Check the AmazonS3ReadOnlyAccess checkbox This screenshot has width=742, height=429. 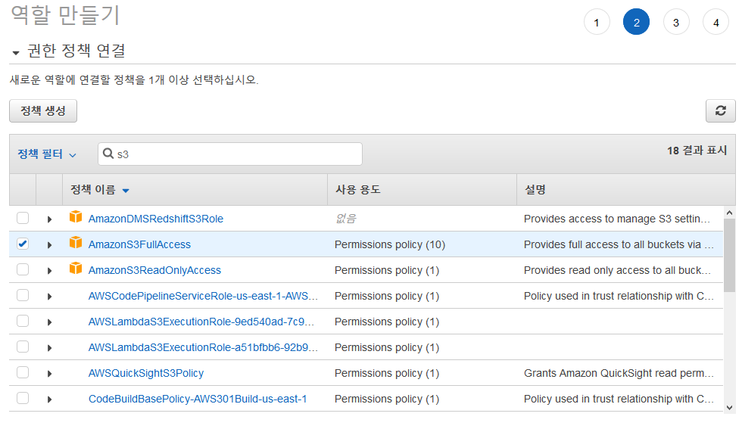[x=23, y=269]
